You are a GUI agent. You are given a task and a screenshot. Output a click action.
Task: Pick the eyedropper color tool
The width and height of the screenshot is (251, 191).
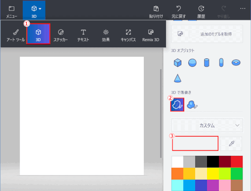point(231,143)
